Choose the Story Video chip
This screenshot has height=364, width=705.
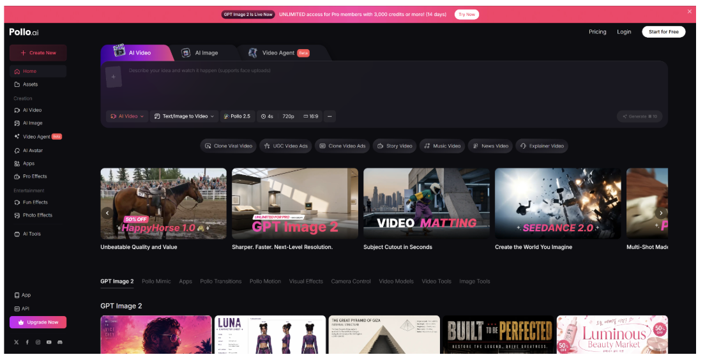395,146
